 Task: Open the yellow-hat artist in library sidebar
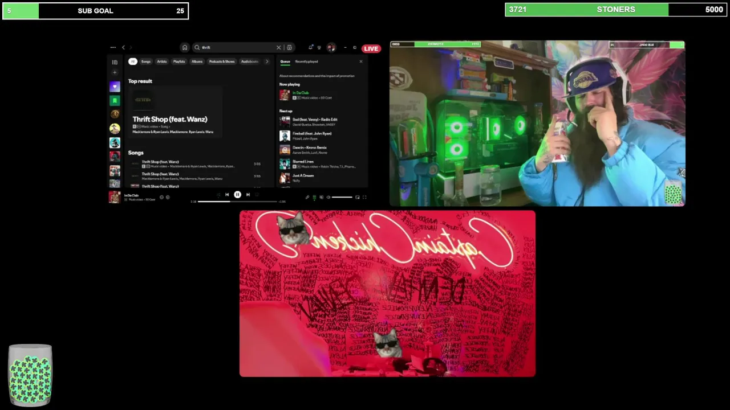(x=115, y=129)
